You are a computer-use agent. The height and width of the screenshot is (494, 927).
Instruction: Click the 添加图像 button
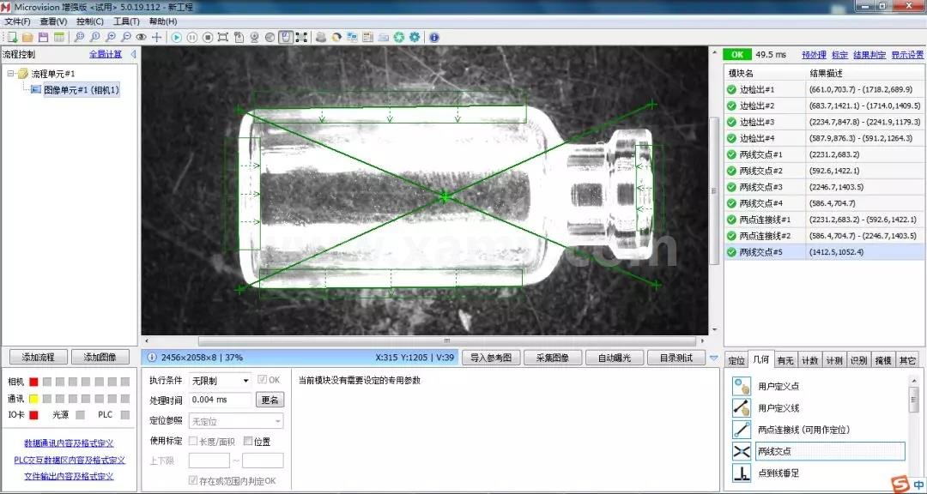click(101, 357)
